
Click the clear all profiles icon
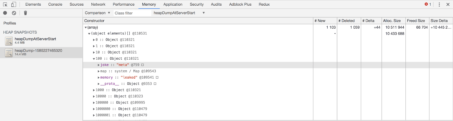coord(14,13)
